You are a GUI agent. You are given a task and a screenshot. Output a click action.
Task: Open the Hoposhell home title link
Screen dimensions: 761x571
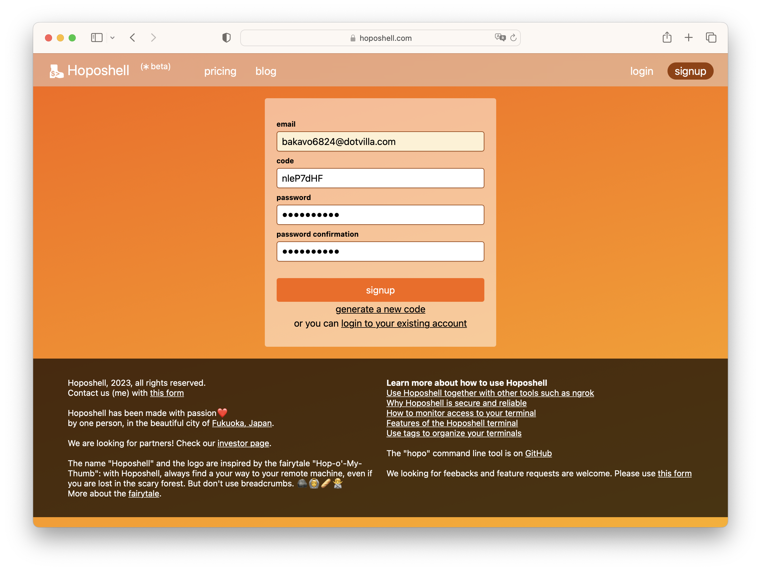click(98, 70)
